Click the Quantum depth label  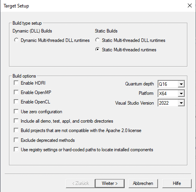140,84
